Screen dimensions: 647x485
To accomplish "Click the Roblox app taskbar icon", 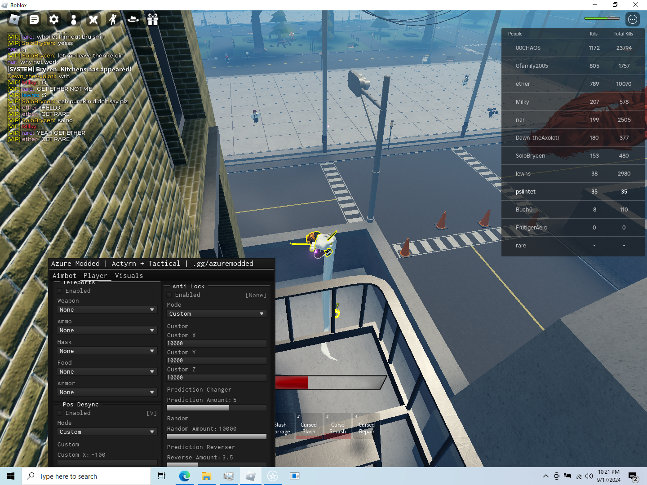I will click(x=251, y=476).
